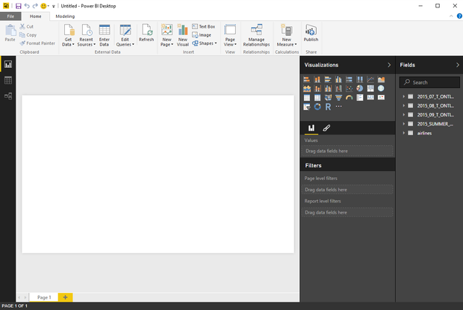
Task: Select the Waterfall chart visual
Action: (338, 88)
